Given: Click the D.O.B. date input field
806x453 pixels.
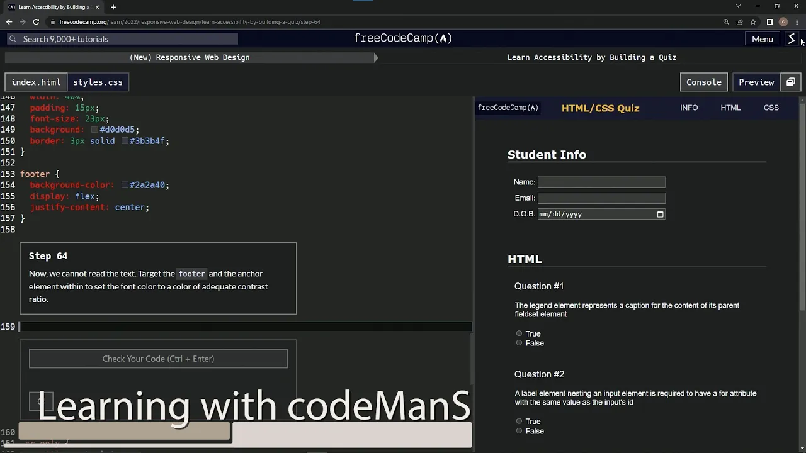Looking at the screenshot, I should [601, 214].
